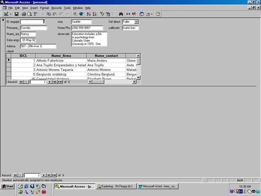
Task: Click main form Last Record button
Action: coord(49,175)
